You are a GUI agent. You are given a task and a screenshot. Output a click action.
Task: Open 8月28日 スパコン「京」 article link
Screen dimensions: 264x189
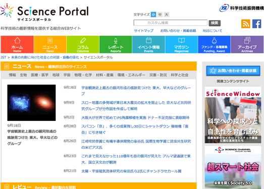(x=135, y=130)
